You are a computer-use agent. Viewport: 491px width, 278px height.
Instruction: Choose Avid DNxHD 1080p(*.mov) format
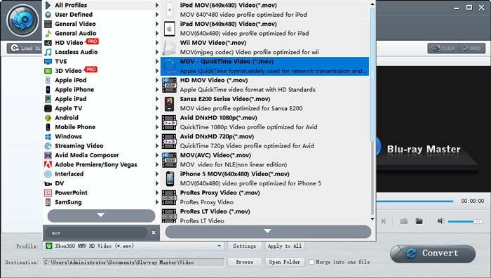pyautogui.click(x=264, y=123)
